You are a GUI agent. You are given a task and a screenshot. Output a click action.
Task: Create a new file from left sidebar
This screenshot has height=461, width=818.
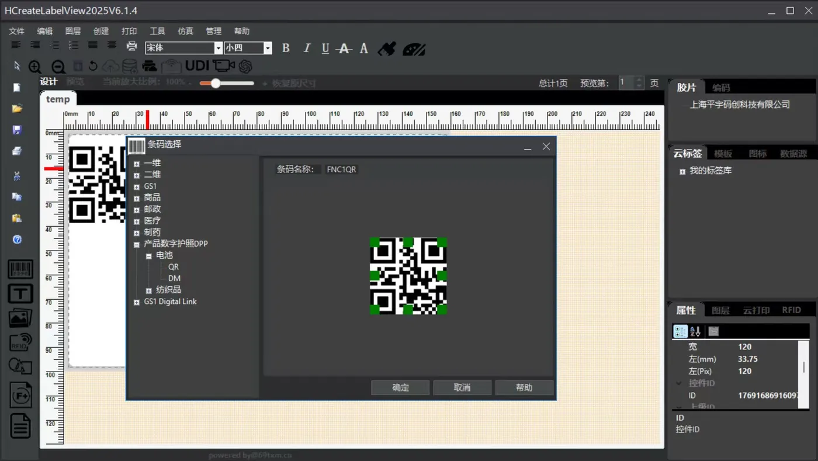pos(17,88)
